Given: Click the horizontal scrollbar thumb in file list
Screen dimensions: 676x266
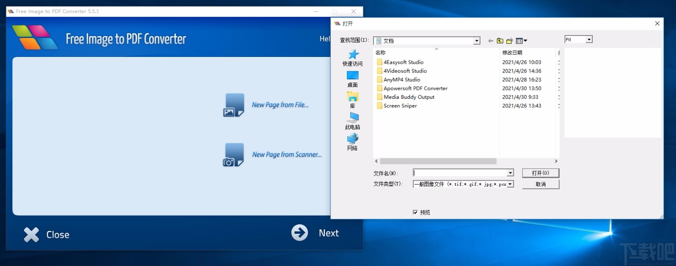Looking at the screenshot, I should pos(438,161).
